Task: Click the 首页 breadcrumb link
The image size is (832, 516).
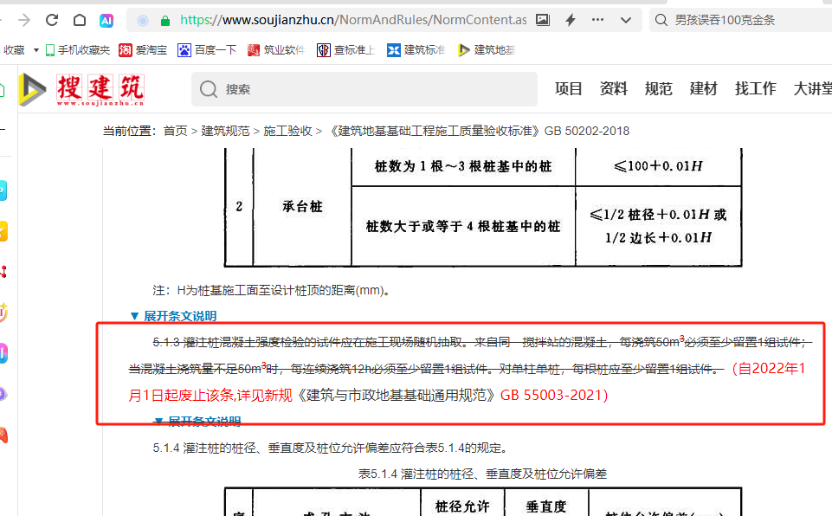Action: pyautogui.click(x=175, y=131)
